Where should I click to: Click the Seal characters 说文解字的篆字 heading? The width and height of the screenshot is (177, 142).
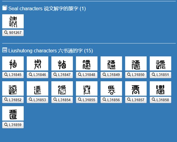pyautogui.click(x=47, y=8)
